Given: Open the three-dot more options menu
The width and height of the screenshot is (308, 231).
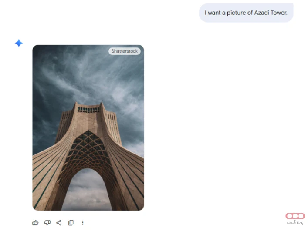Looking at the screenshot, I should [x=83, y=223].
